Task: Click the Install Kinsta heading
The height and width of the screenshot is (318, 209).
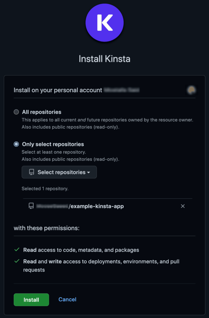Action: [x=104, y=59]
